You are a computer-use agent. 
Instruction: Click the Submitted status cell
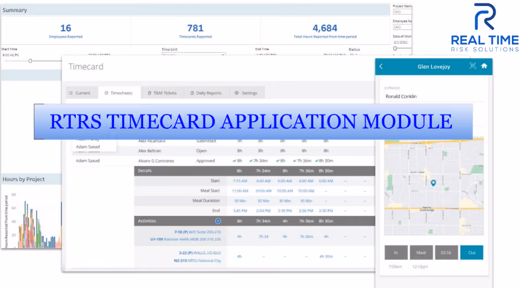[206, 141]
